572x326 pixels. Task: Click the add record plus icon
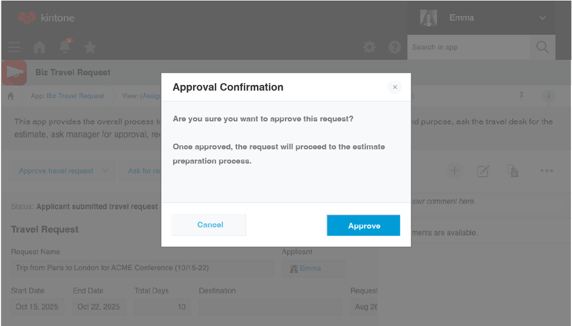pos(454,170)
